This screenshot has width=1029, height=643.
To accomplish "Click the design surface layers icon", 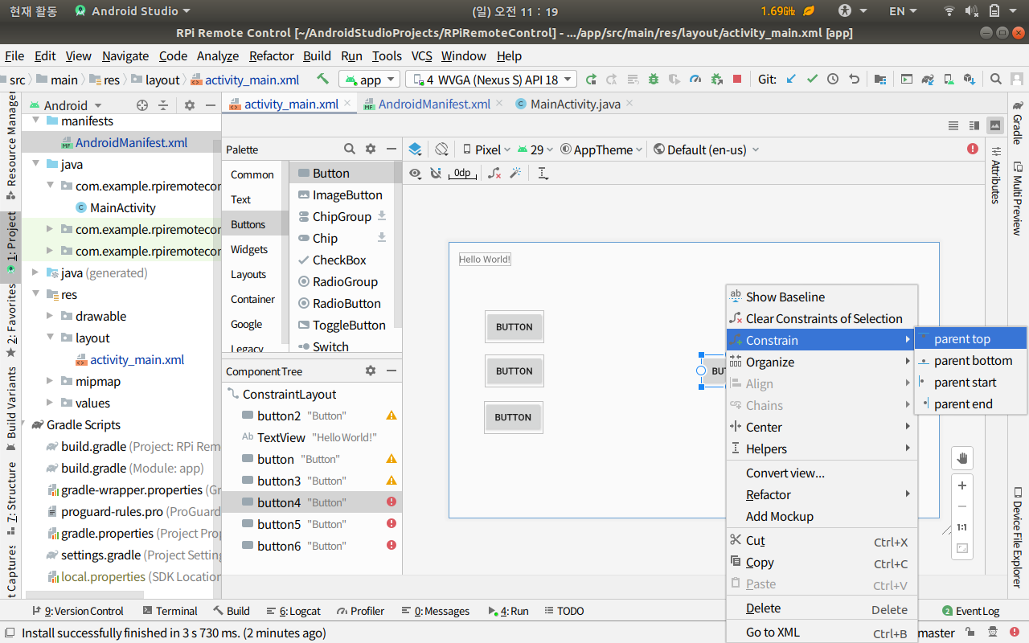I will click(x=415, y=149).
